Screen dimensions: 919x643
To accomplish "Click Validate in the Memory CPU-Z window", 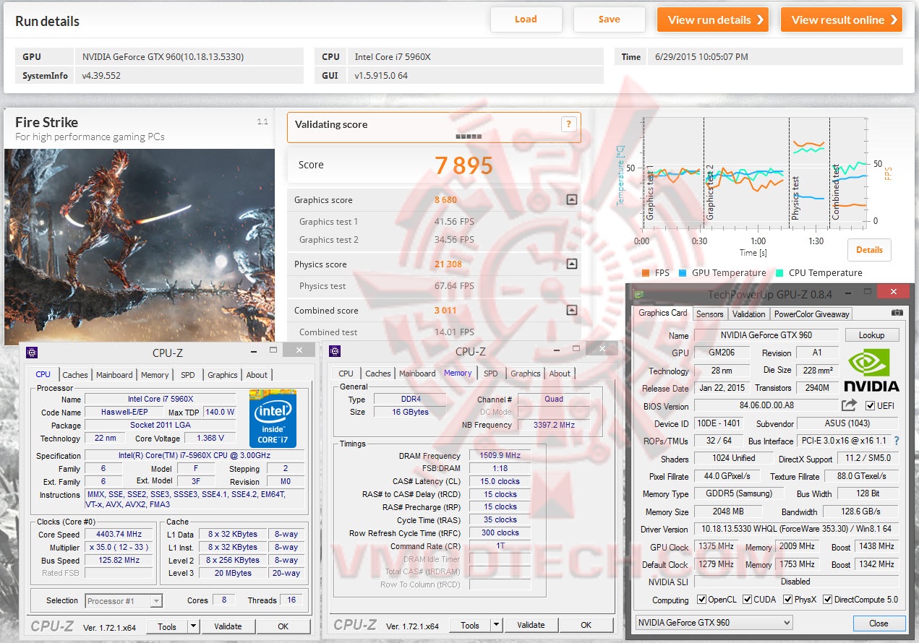I will tap(531, 625).
